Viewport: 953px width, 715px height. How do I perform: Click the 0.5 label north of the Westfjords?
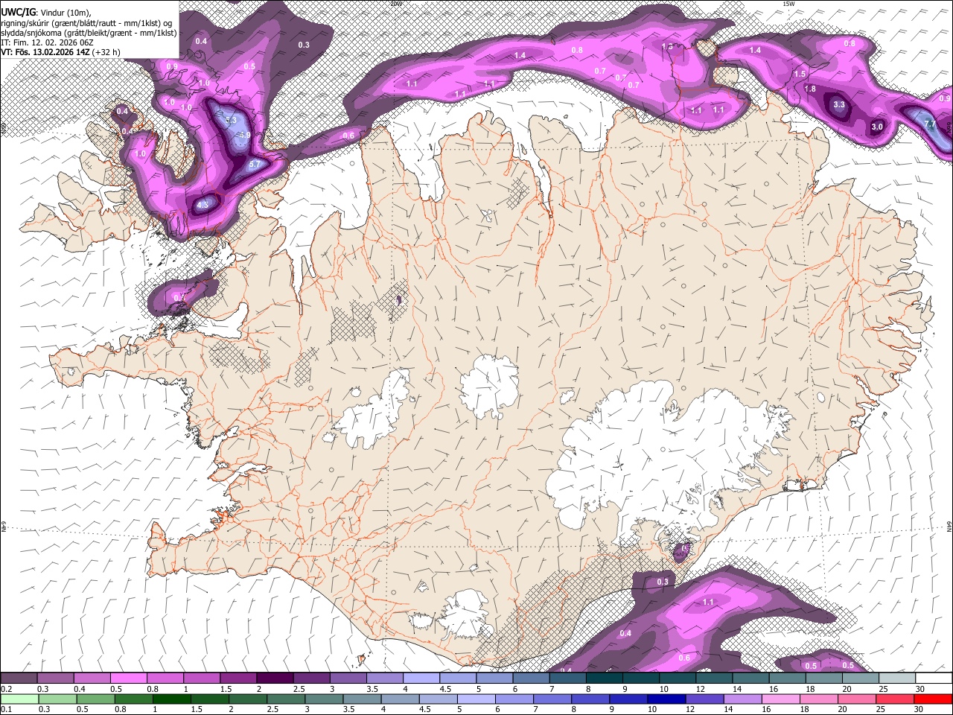(x=250, y=66)
